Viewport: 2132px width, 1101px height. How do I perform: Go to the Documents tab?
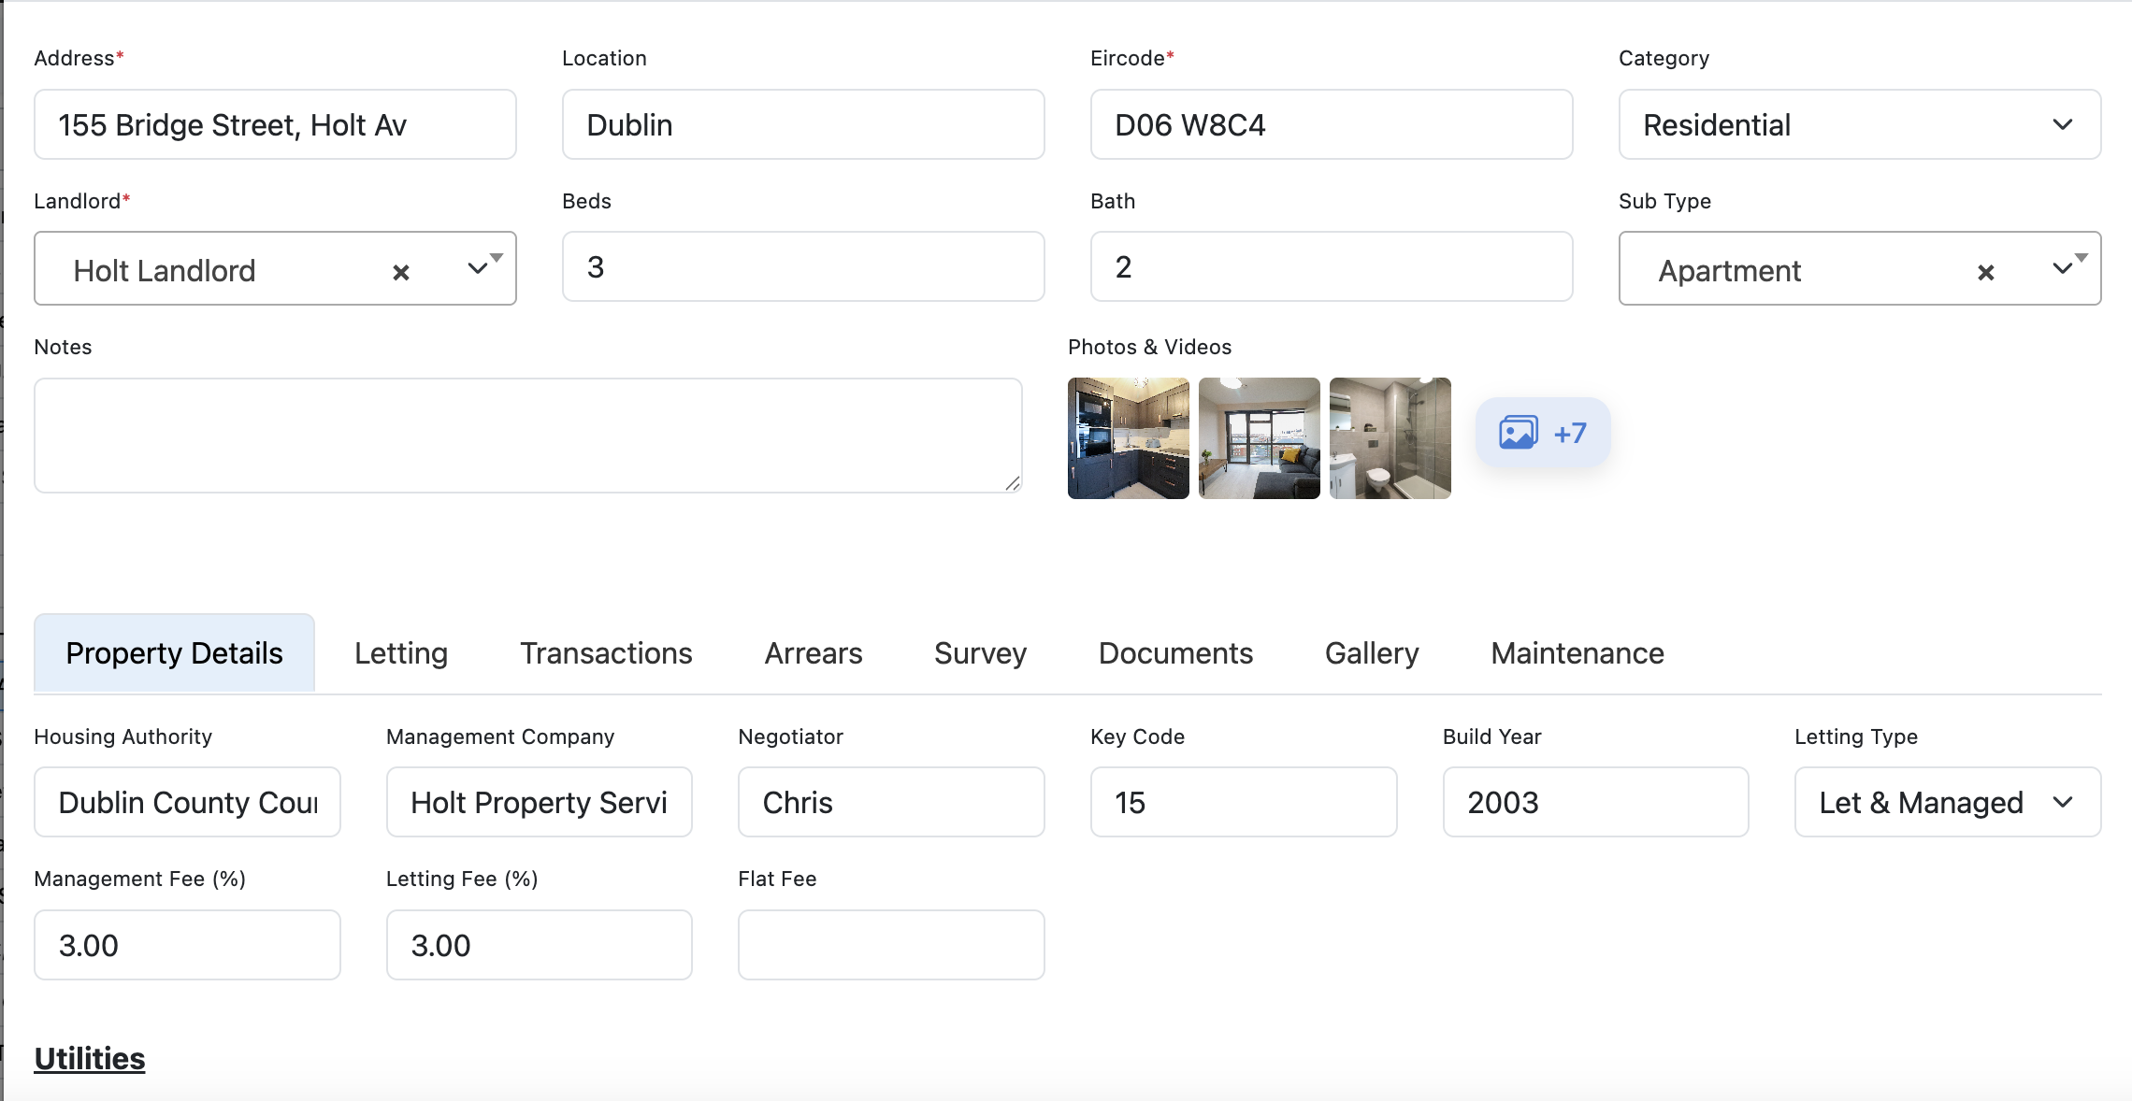point(1175,652)
